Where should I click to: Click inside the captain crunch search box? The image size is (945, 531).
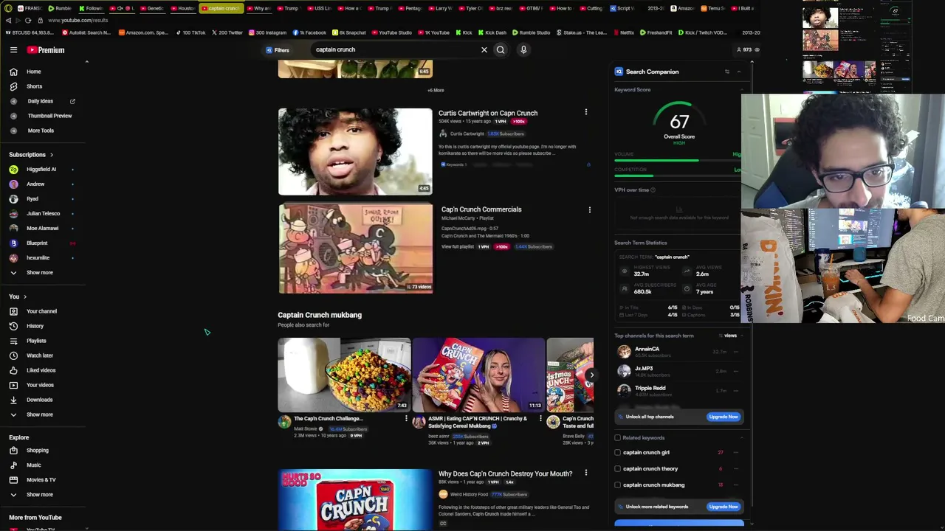[x=395, y=50]
